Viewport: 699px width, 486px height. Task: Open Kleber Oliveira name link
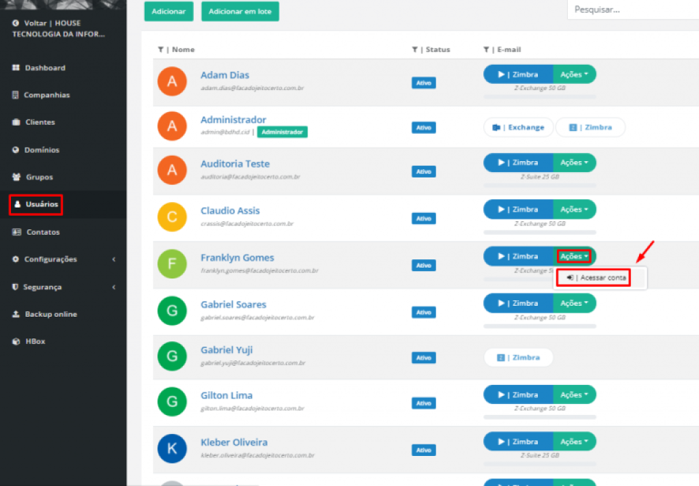tap(234, 442)
